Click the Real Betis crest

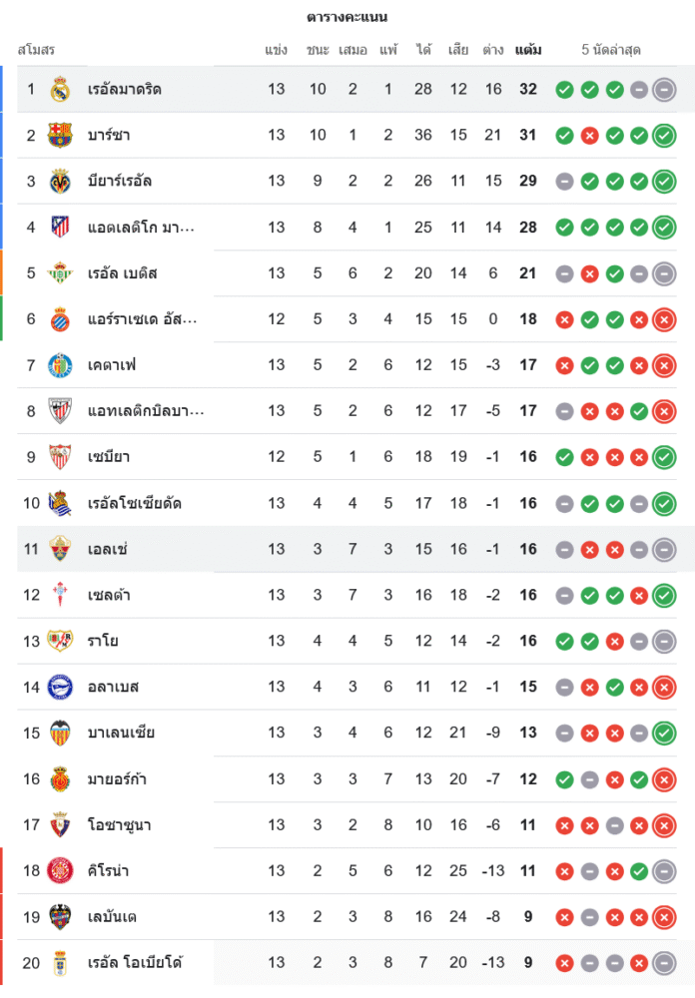[x=60, y=272]
